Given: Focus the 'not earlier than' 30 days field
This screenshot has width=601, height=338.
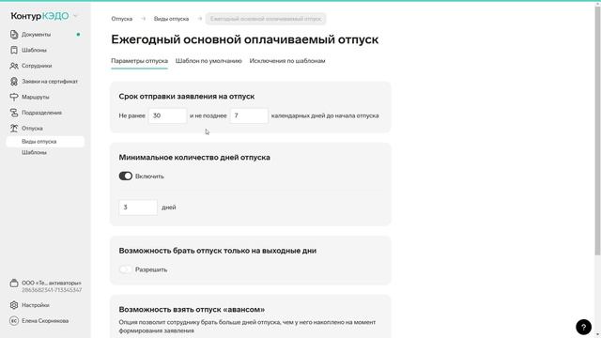Looking at the screenshot, I should pyautogui.click(x=167, y=115).
